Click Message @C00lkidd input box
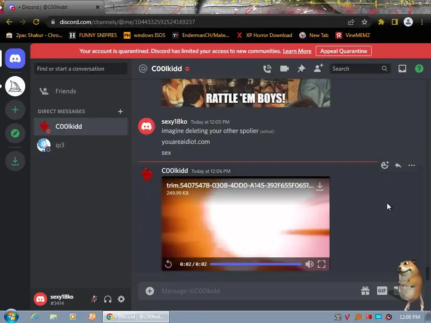The image size is (431, 323). (x=258, y=291)
